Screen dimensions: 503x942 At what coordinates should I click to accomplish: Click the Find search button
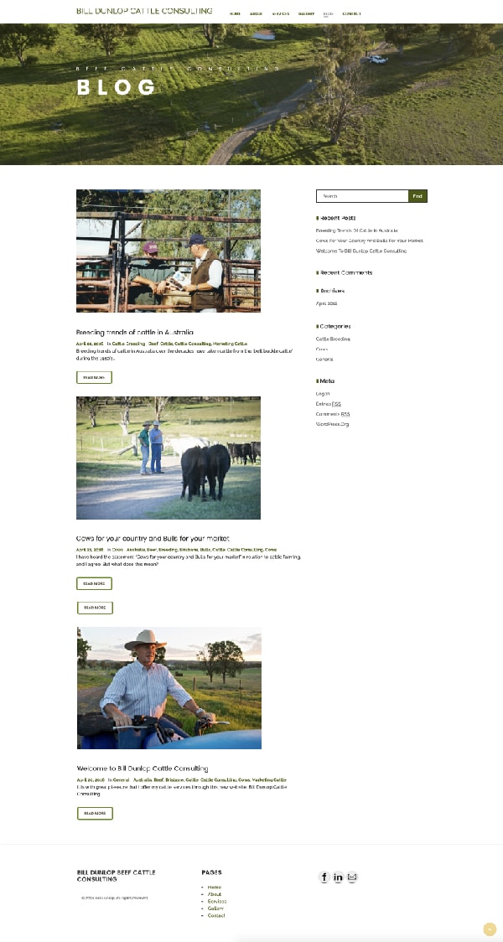[417, 196]
